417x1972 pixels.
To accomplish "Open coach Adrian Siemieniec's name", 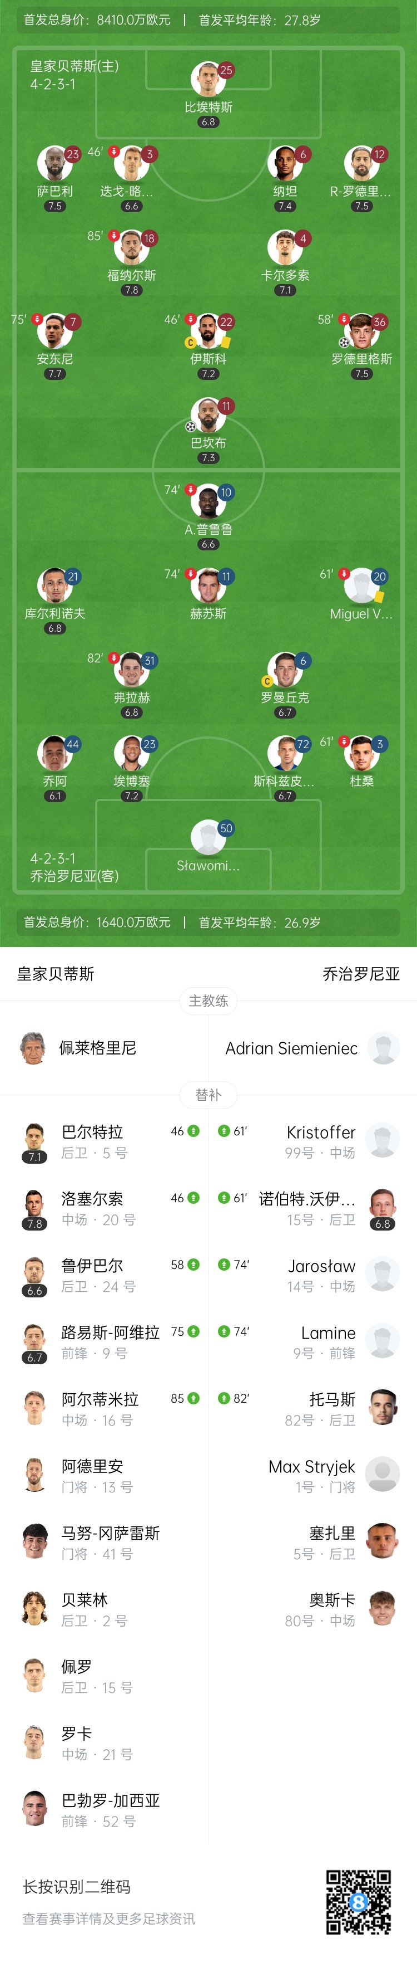I will (291, 1048).
